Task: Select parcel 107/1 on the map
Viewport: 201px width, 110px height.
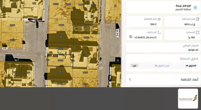Action: [85, 72]
